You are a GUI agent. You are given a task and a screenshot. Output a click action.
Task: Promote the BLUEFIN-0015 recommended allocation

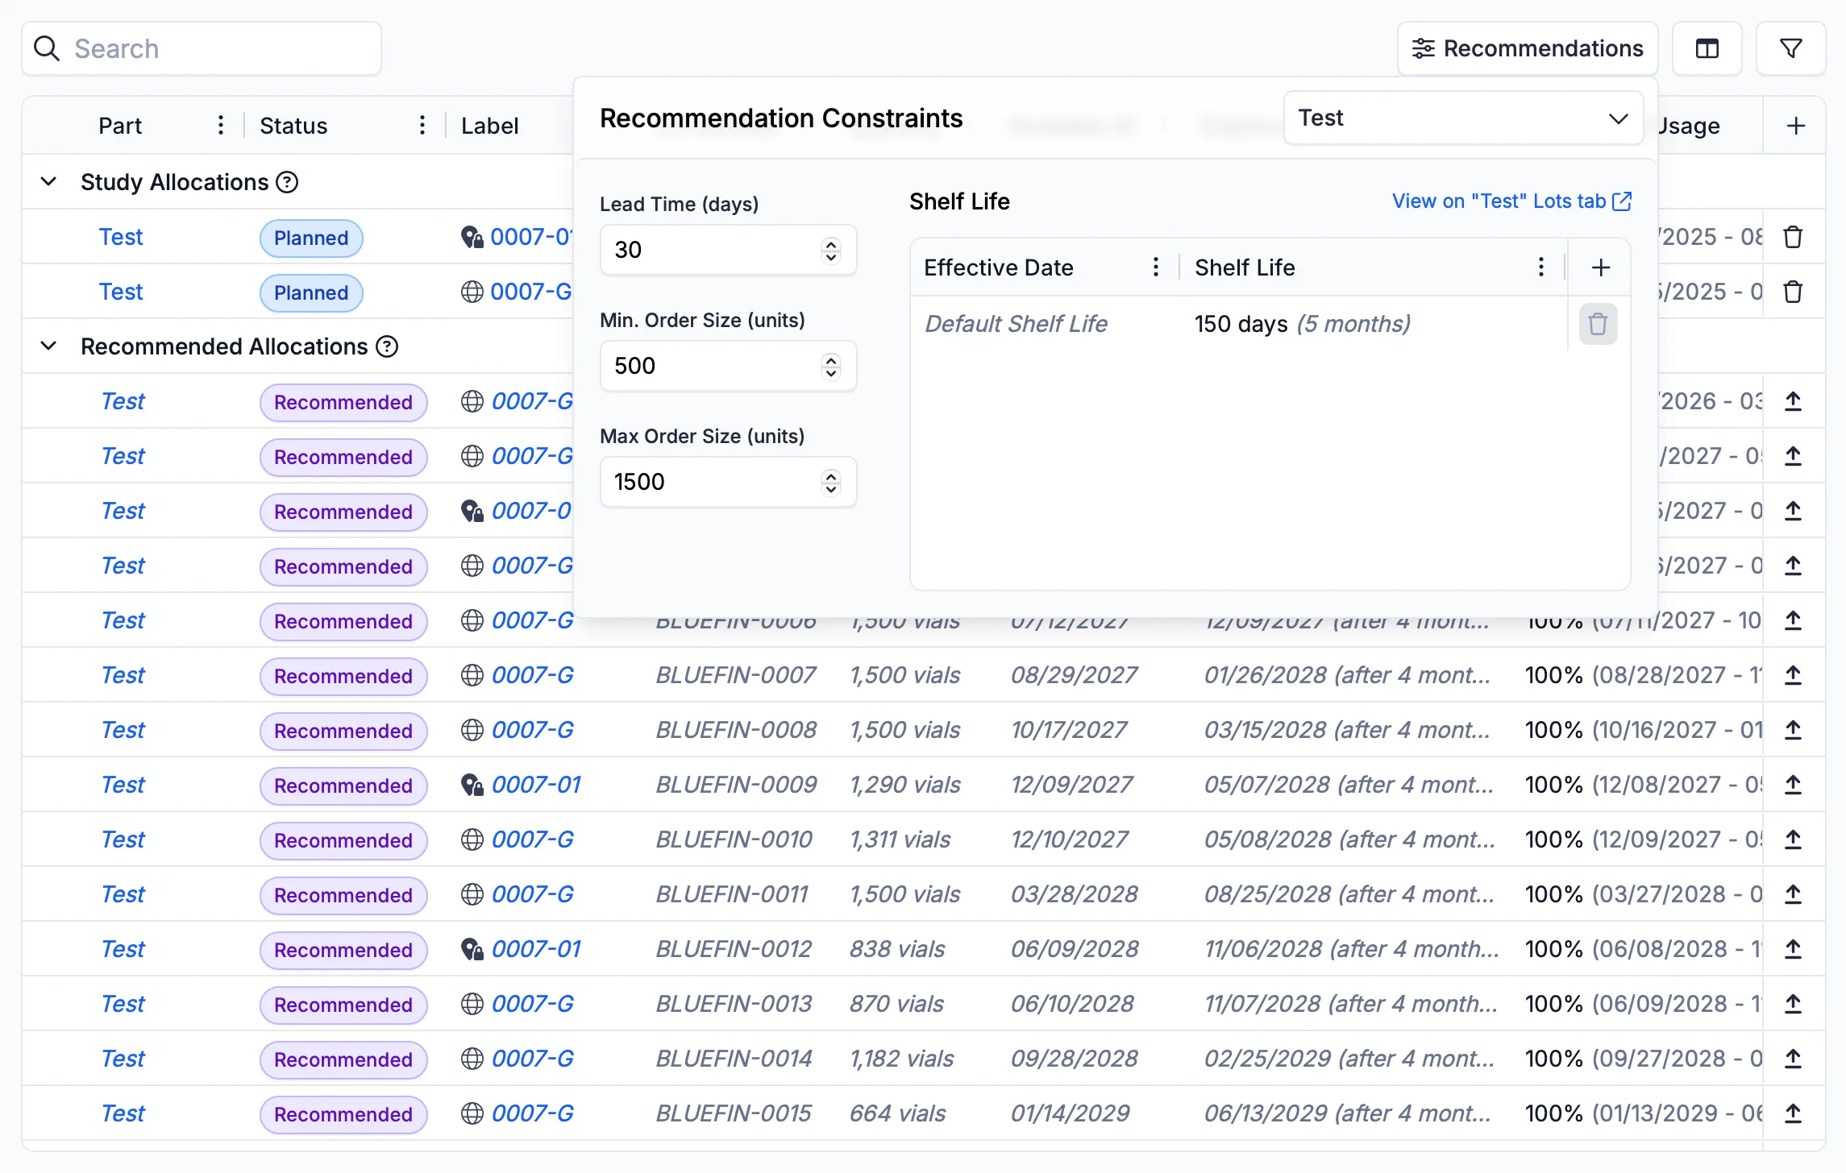pos(1793,1113)
